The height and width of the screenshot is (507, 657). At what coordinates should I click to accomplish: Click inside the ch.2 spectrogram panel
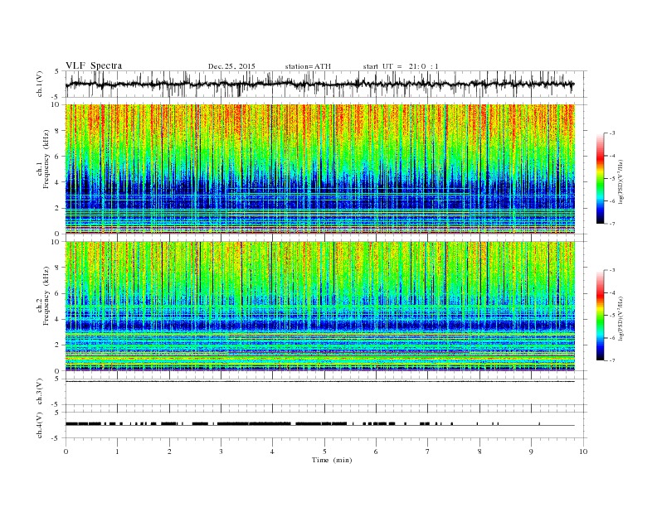coord(320,306)
